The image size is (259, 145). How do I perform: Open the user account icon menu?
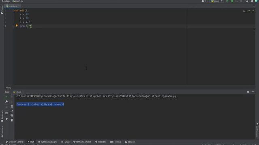click(x=204, y=1)
